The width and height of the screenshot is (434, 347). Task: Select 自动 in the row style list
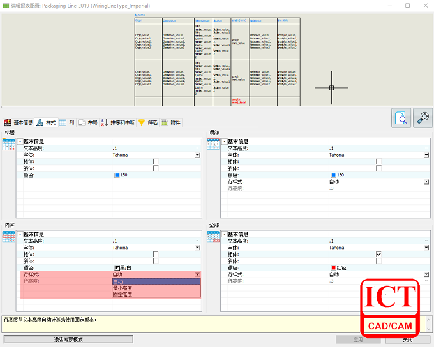(x=156, y=281)
